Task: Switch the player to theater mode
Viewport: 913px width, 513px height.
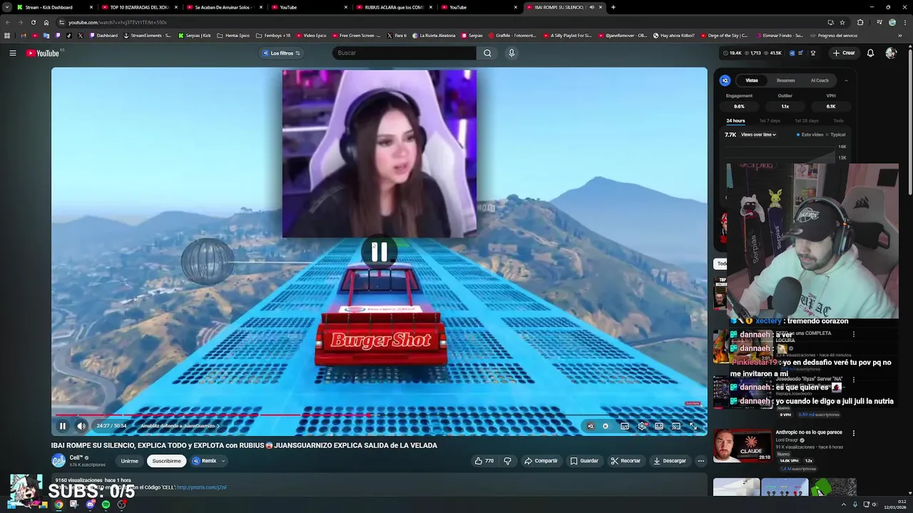Action: [659, 426]
